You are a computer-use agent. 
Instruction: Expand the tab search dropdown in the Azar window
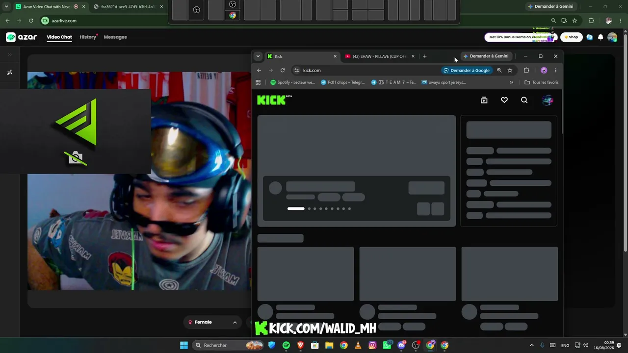[x=6, y=7]
